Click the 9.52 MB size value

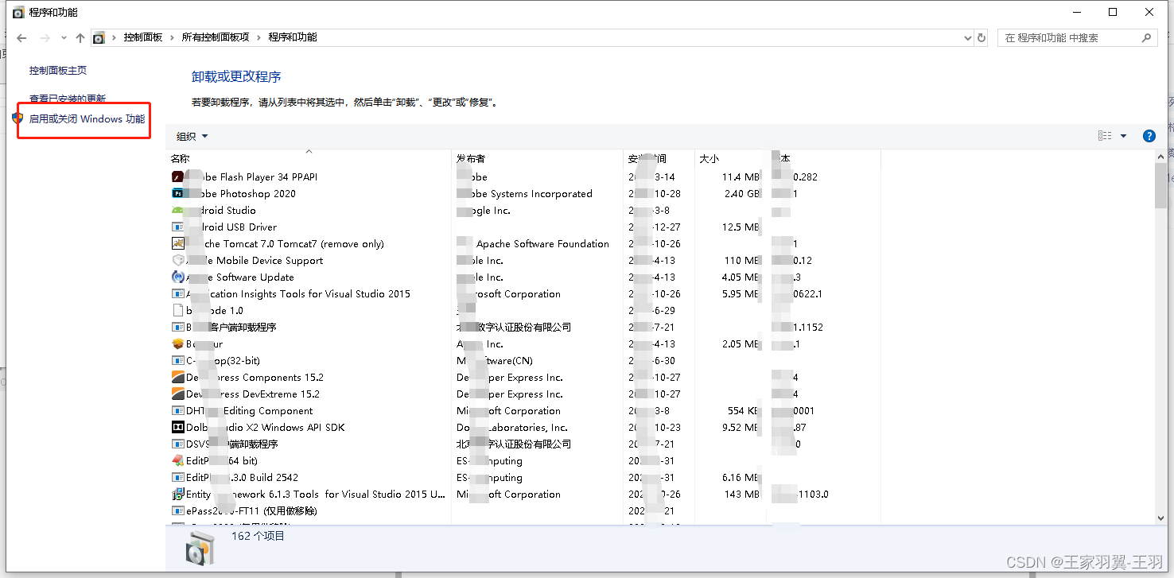point(741,428)
